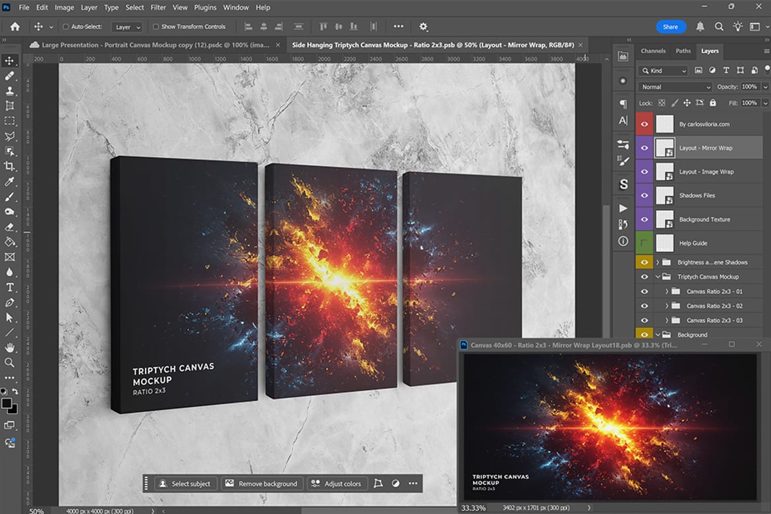Enable Show Transform Controls checkbox

coord(156,26)
